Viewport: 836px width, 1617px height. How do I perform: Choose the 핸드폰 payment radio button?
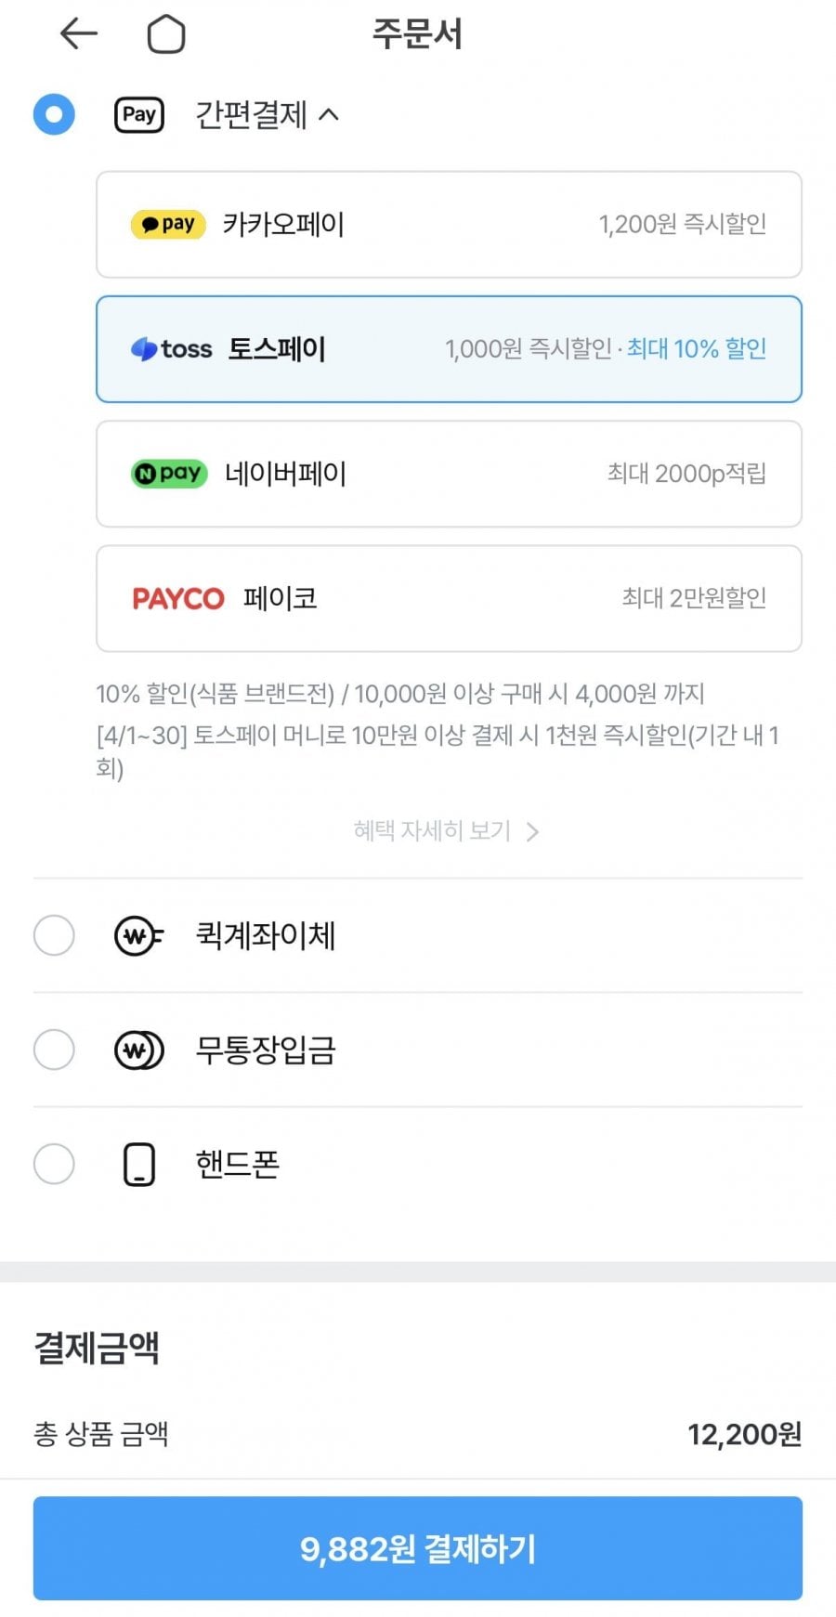point(54,1164)
